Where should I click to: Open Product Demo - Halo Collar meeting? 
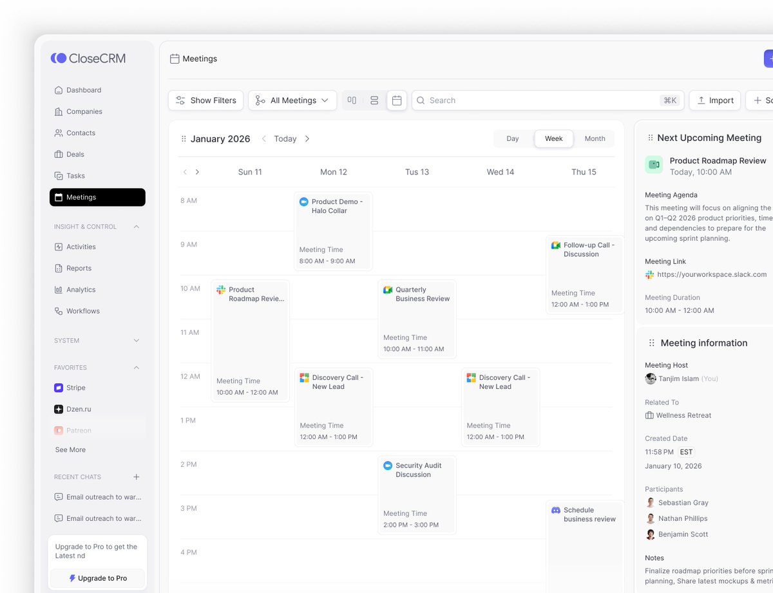[333, 231]
